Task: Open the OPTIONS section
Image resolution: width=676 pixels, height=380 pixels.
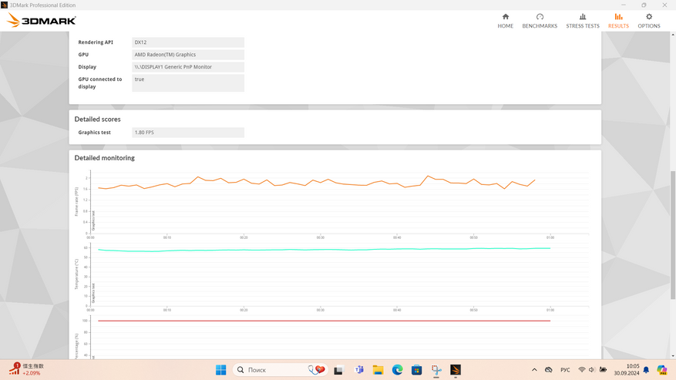Action: click(649, 21)
